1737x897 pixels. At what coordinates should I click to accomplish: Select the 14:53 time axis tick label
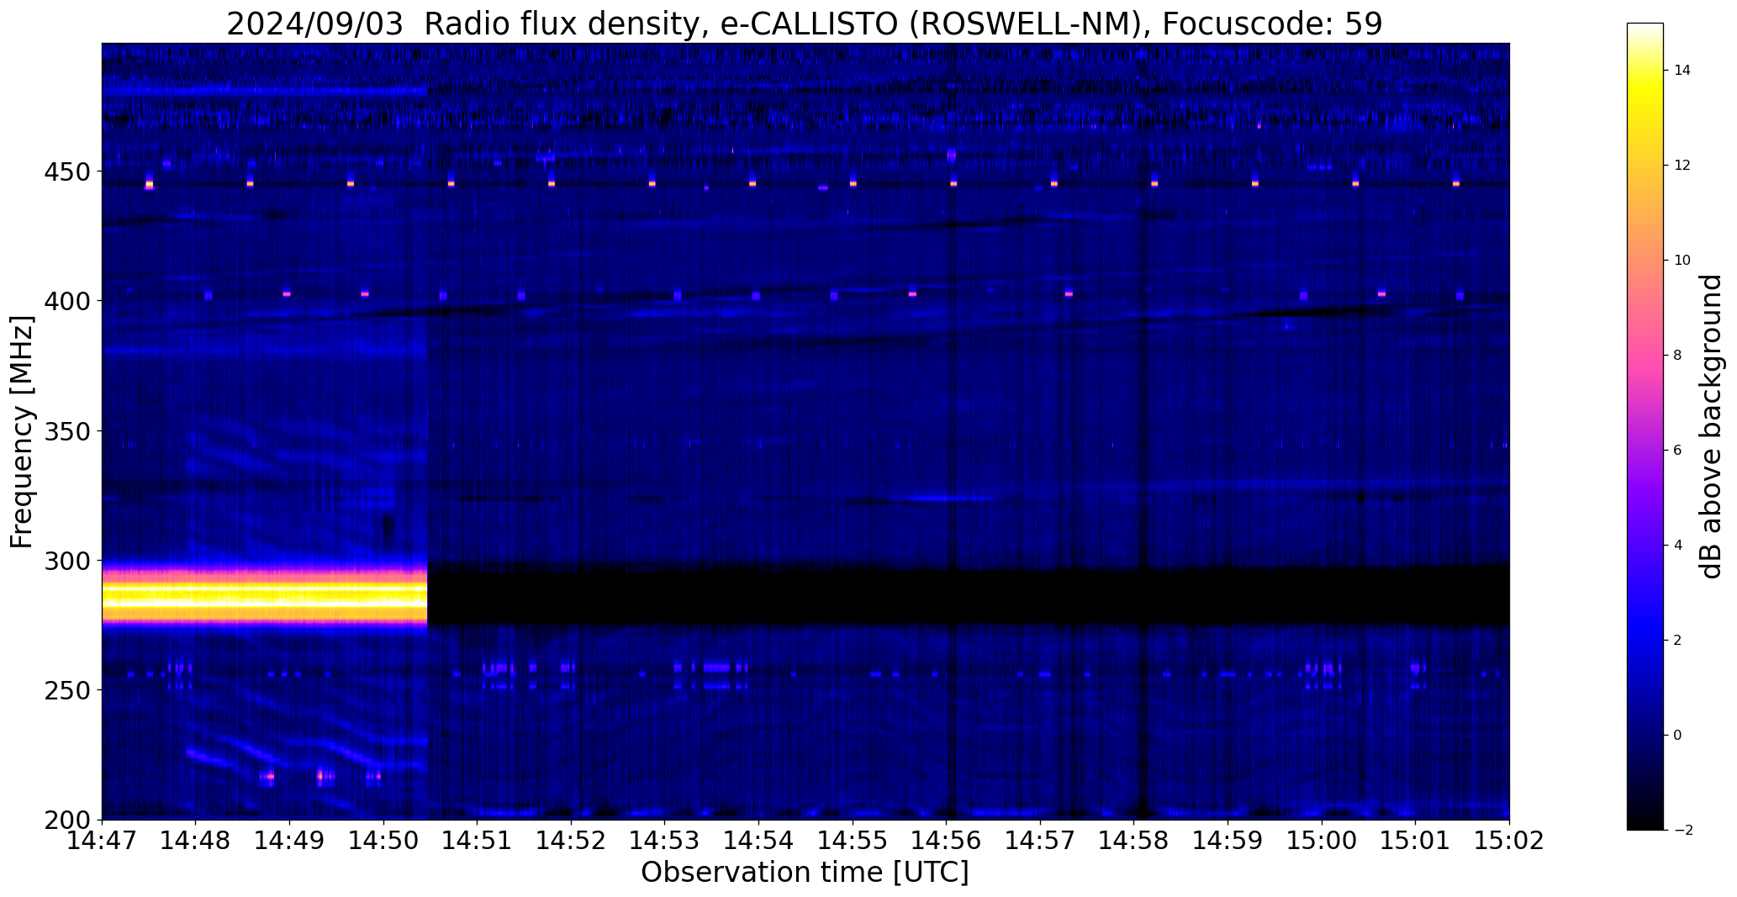click(x=665, y=841)
